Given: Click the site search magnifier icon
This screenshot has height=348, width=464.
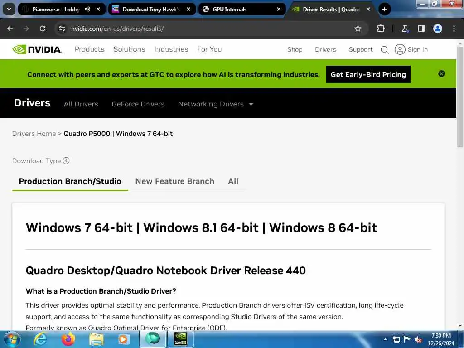Looking at the screenshot, I should click(x=384, y=50).
